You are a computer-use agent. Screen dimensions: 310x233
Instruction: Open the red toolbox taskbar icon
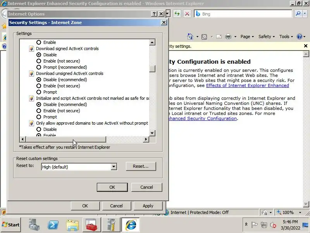point(91,225)
